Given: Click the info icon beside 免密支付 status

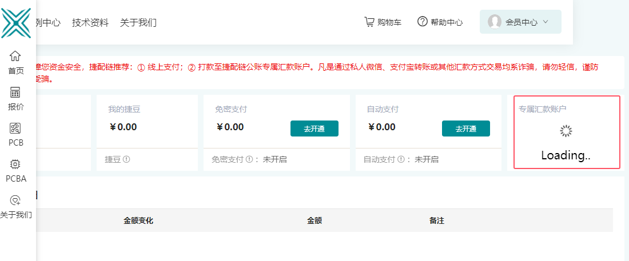Looking at the screenshot, I should [x=249, y=159].
